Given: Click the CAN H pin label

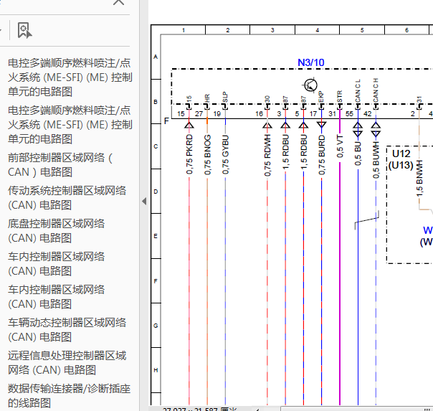Looking at the screenshot, I should point(376,90).
